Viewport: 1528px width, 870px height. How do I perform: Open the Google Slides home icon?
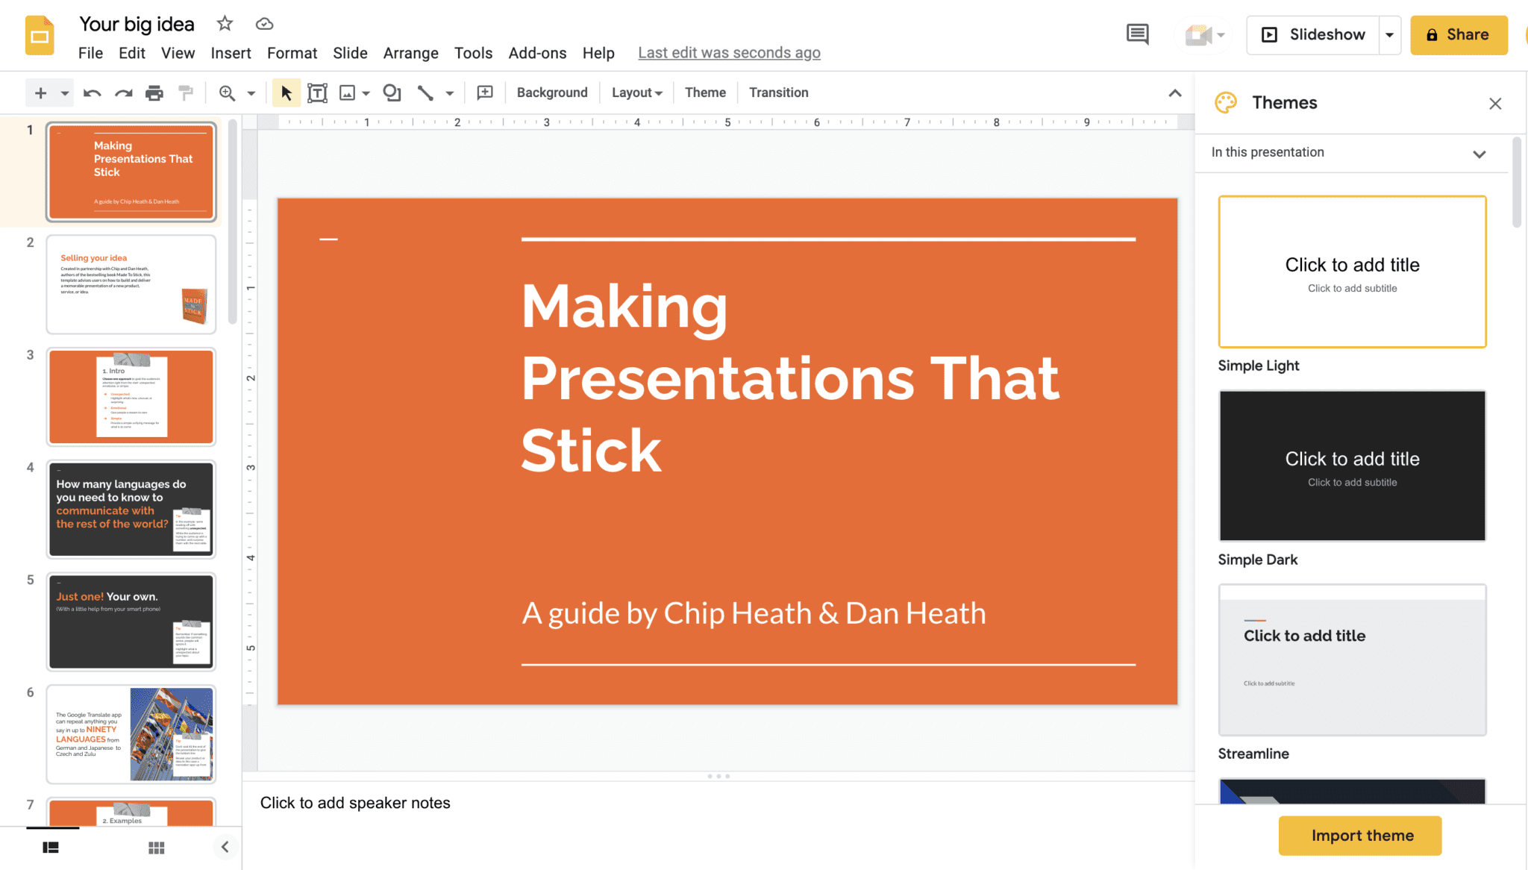coord(40,36)
